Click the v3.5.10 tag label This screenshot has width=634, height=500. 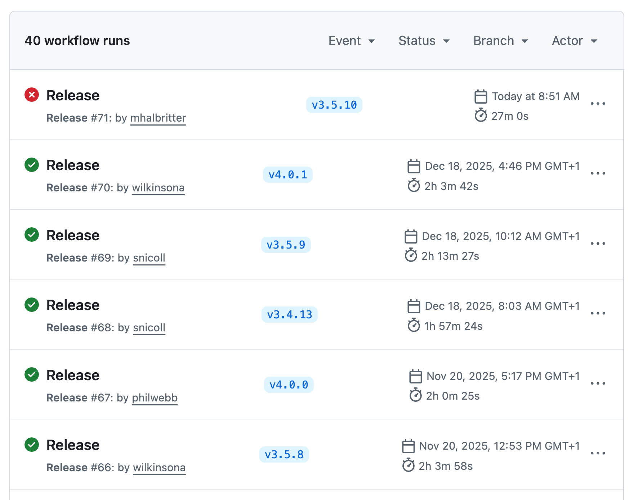point(334,105)
